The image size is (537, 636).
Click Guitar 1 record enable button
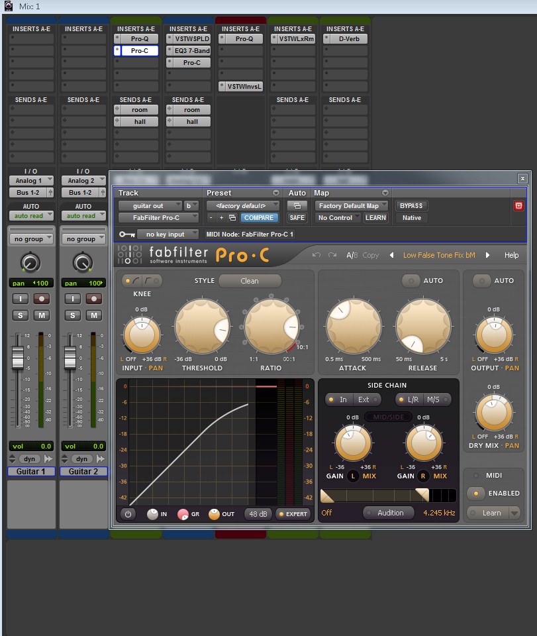[41, 299]
